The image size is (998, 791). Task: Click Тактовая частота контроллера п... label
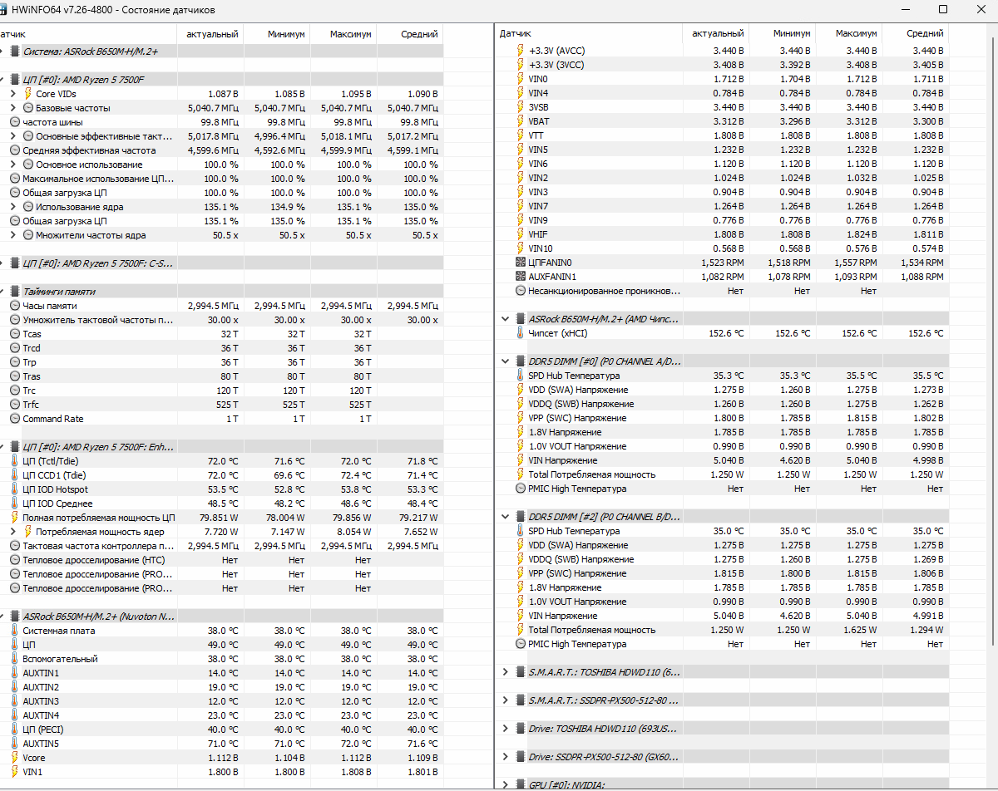98,546
